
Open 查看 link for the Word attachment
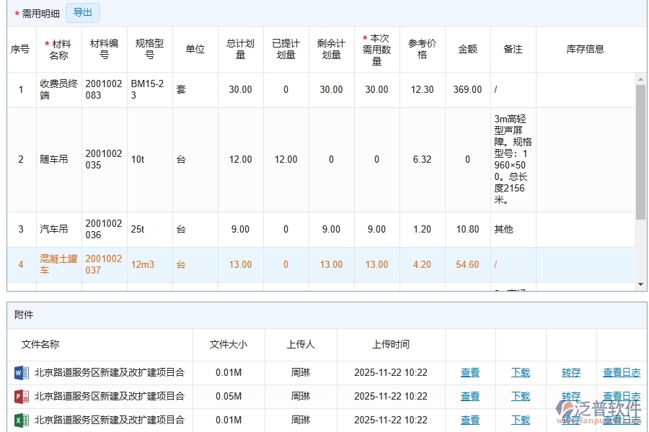tap(470, 373)
